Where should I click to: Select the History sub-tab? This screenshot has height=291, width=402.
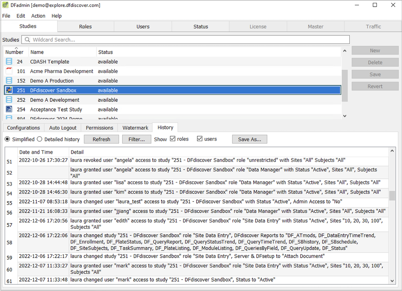point(165,127)
